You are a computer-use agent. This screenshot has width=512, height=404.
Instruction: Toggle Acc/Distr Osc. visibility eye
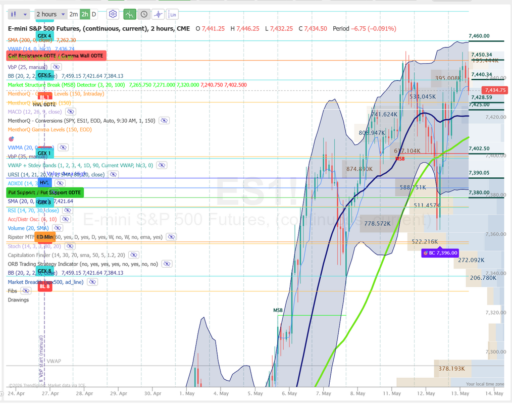point(65,219)
